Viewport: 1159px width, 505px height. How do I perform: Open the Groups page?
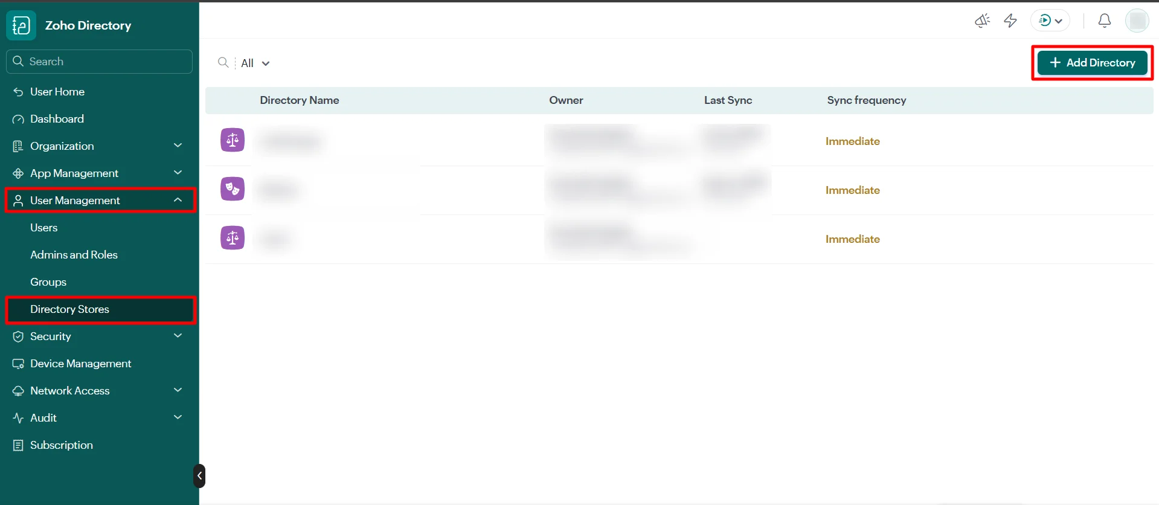48,282
